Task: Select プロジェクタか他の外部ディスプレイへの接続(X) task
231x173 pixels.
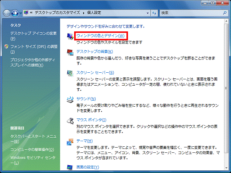Action: [x=33, y=62]
